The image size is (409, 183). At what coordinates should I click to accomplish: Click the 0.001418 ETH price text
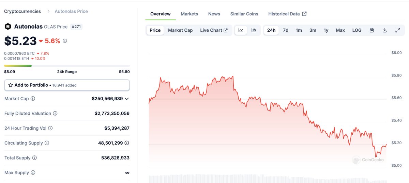pos(17,59)
